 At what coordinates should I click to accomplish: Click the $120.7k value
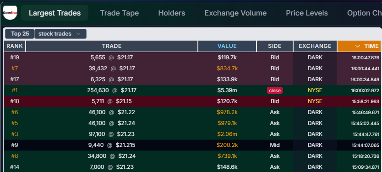[227, 101]
